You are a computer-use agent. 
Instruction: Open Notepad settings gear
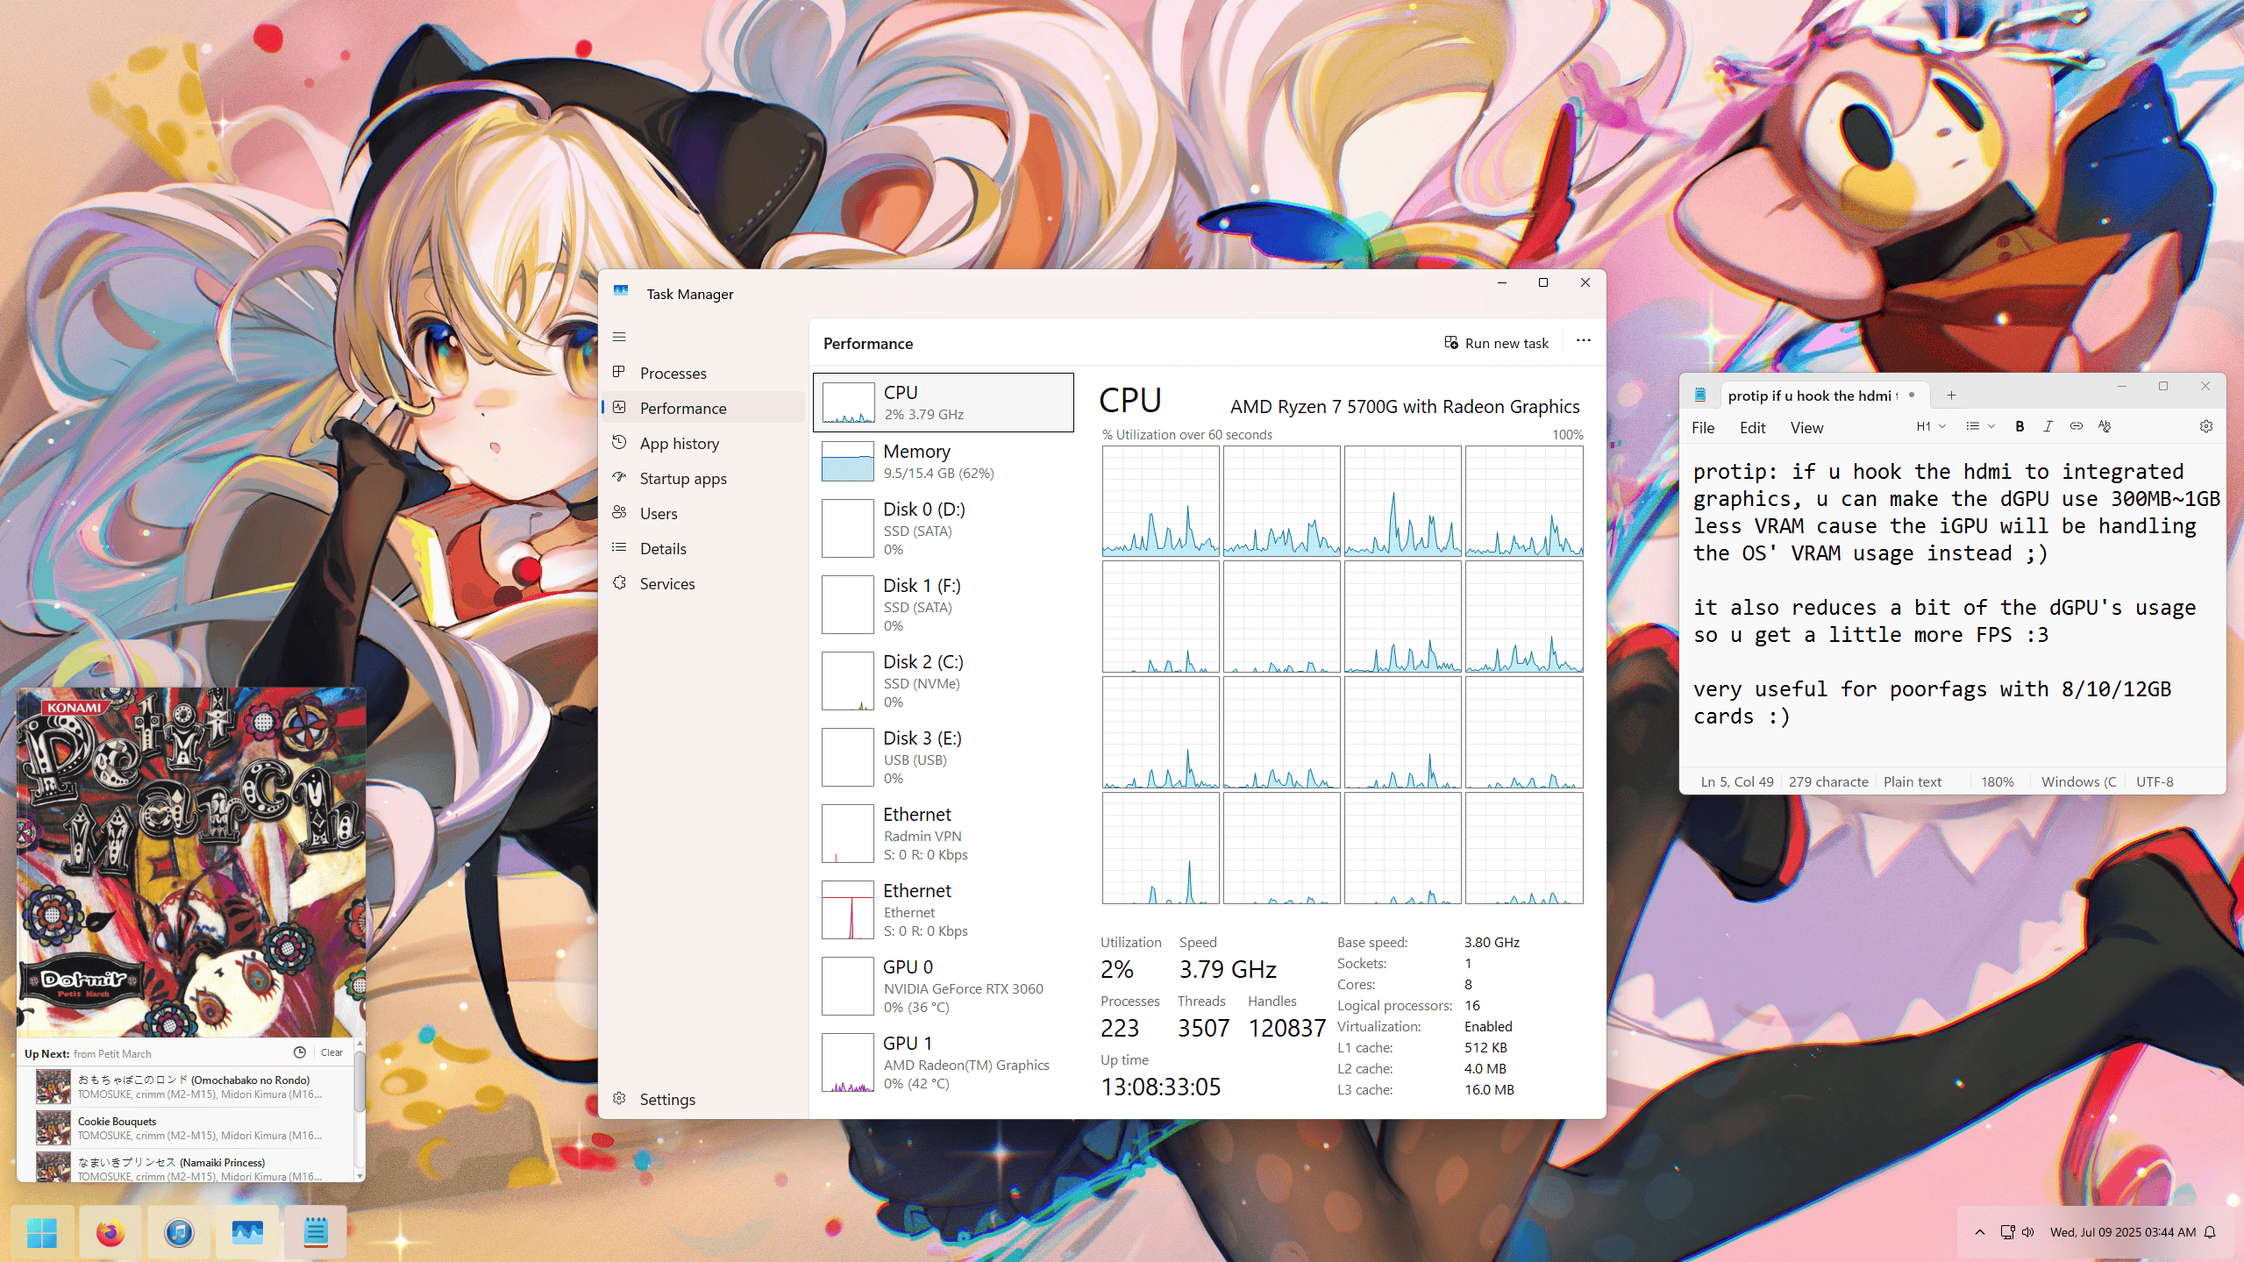(x=2205, y=426)
